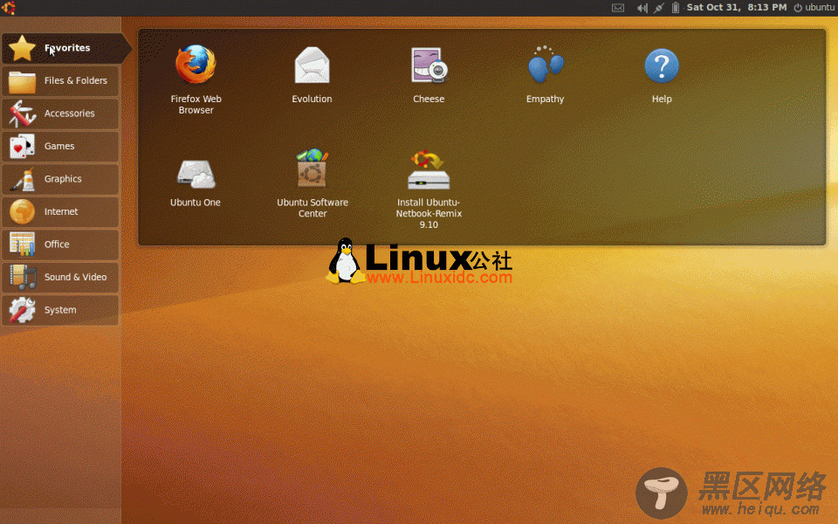Click the Ubuntu logo in top panel
This screenshot has width=838, height=524.
point(9,8)
